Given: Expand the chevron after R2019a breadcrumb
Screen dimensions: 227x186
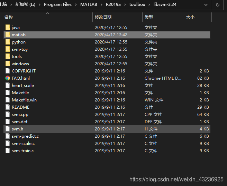Looking at the screenshot, I should click(125, 5).
